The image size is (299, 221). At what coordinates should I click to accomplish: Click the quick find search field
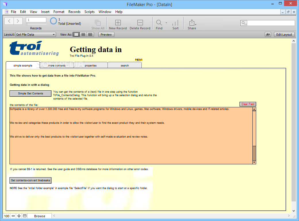(271, 23)
